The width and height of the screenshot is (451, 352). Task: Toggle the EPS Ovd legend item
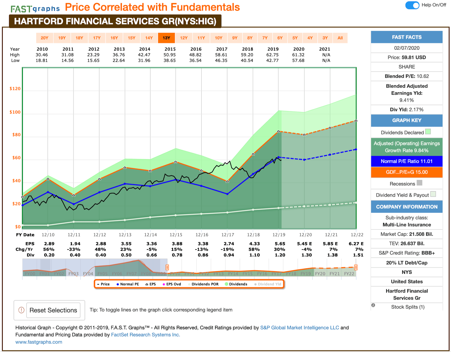coord(172,284)
